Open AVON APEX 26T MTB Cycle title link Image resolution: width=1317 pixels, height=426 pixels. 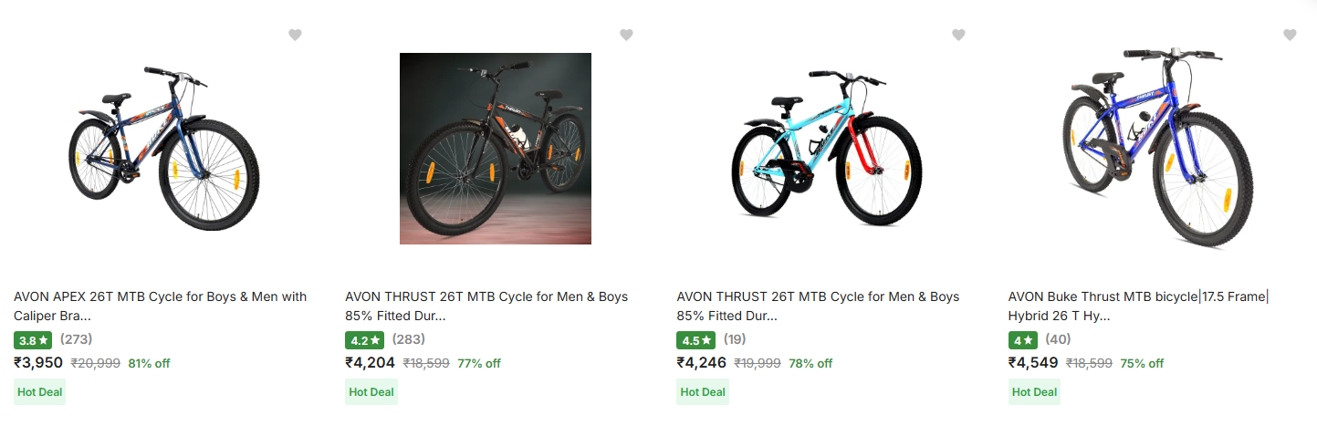click(x=161, y=306)
